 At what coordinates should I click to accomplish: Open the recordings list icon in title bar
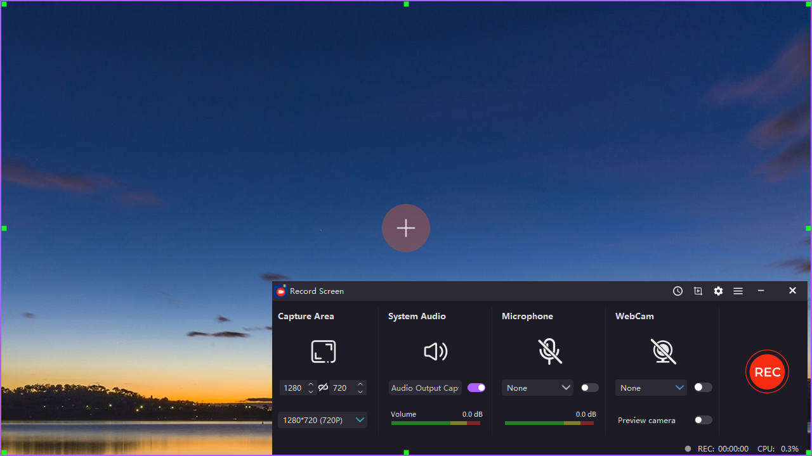pyautogui.click(x=698, y=291)
